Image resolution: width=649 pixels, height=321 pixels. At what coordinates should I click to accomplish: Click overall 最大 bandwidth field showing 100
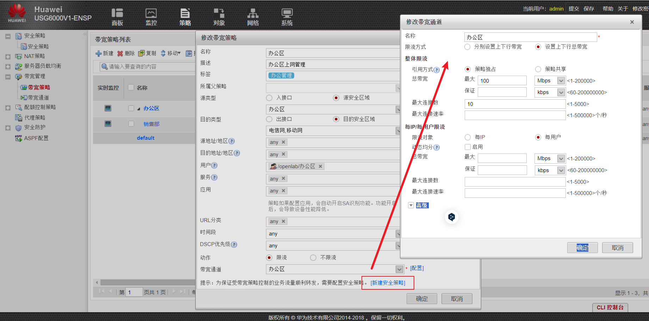(502, 81)
